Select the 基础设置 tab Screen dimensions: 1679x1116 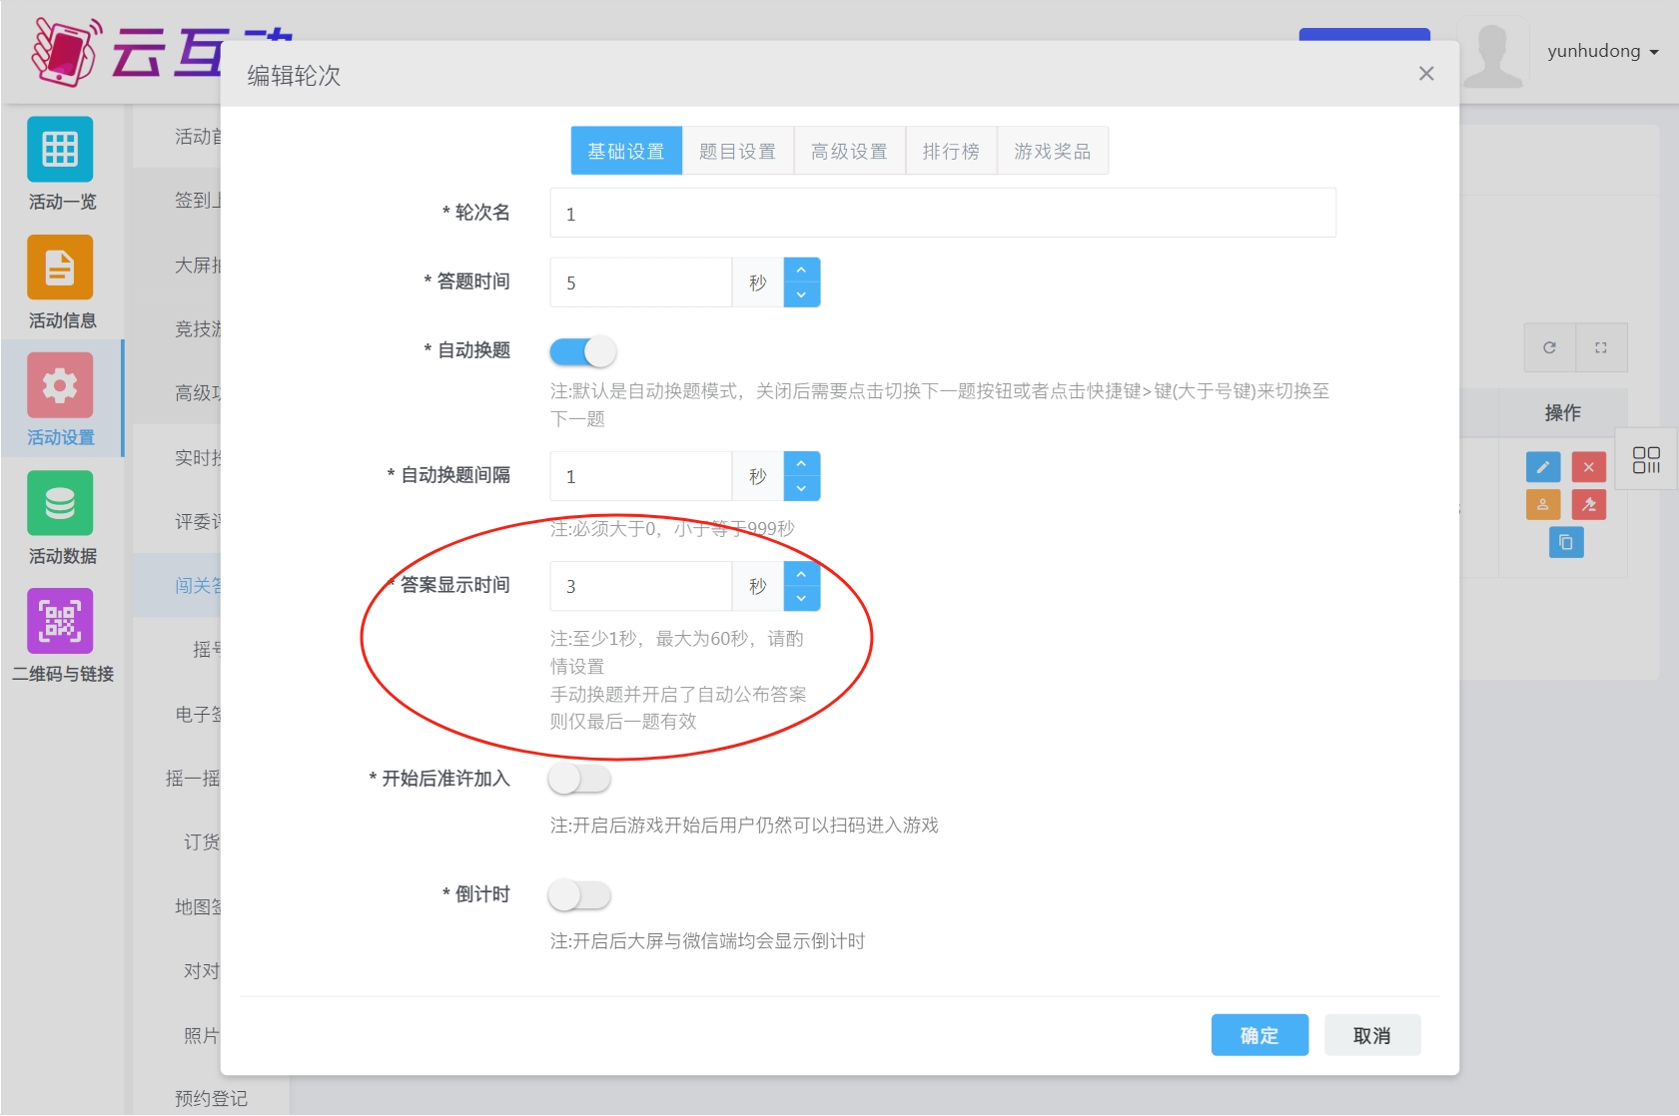(626, 151)
